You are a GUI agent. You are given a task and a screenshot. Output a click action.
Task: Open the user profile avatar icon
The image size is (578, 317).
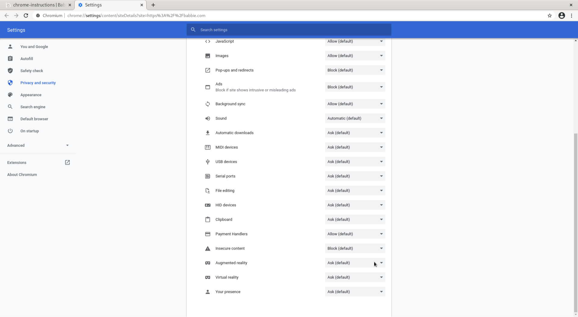tap(561, 16)
